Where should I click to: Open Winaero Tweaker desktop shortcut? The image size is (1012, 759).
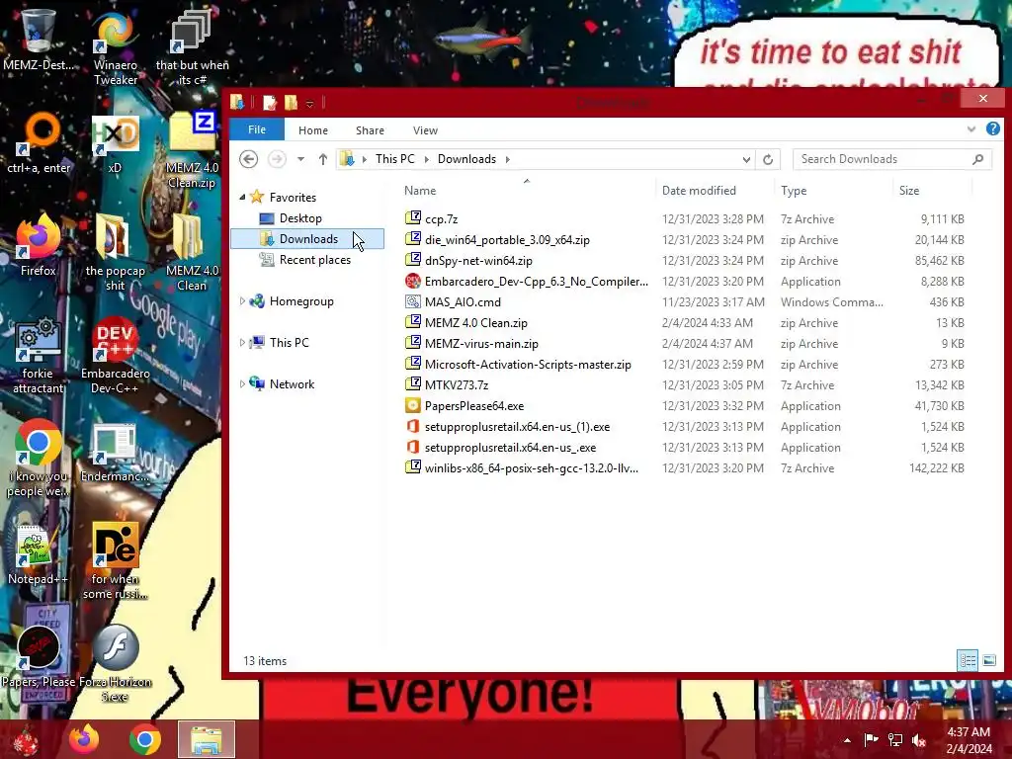115,45
